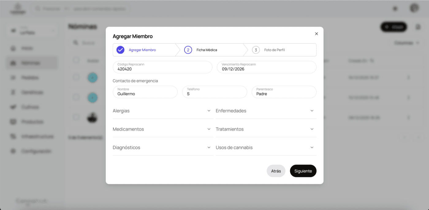This screenshot has width=429, height=210.
Task: Click the step 2 circle number icon
Action: click(x=188, y=50)
